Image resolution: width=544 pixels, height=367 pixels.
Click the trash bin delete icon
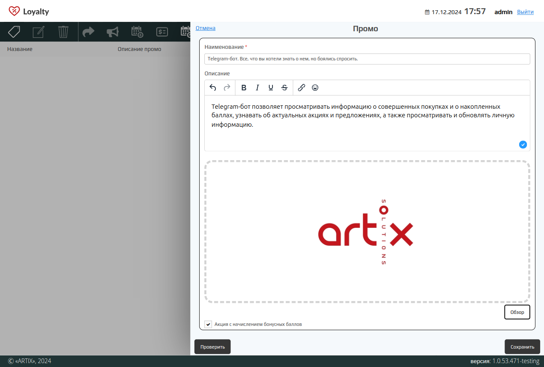(63, 32)
